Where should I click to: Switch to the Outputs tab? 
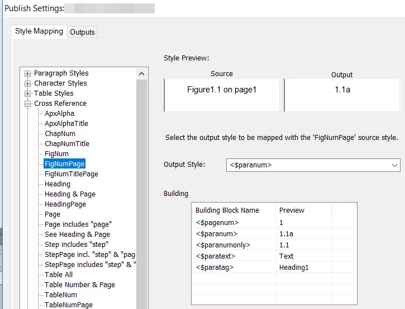click(82, 32)
